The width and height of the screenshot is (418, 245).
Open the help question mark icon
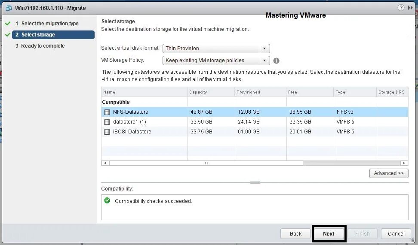pos(401,7)
